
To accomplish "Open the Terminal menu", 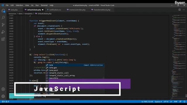I will click(44, 5).
